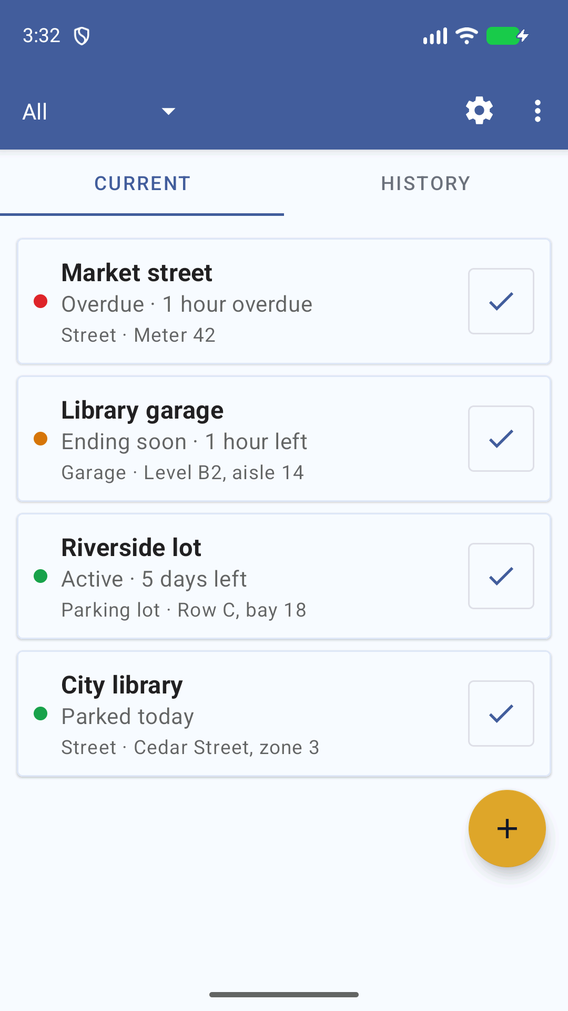
Task: Tap the battery charging indicator
Action: click(x=507, y=36)
